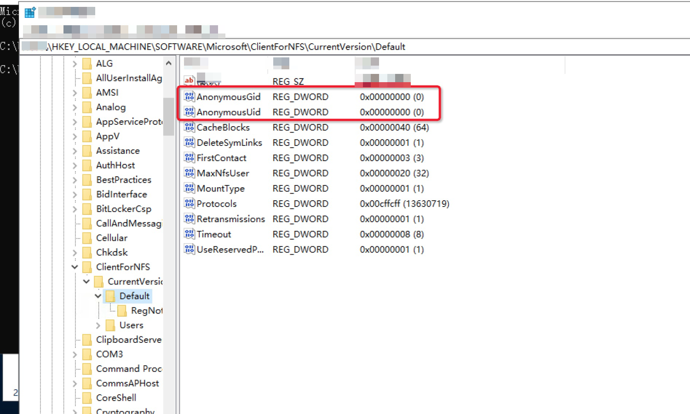Click the Protocols DWORD value icon
This screenshot has height=414, width=690.
pyautogui.click(x=189, y=203)
